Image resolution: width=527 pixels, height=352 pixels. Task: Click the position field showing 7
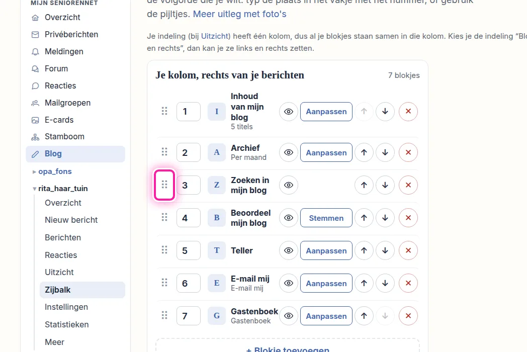coord(189,316)
